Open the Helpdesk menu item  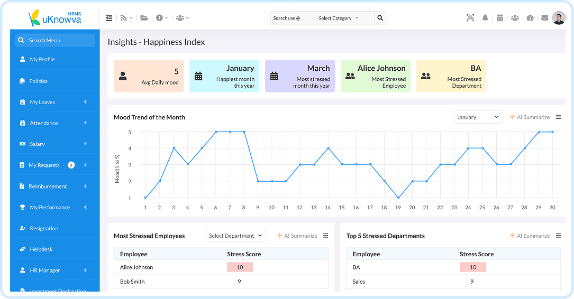coord(54,249)
